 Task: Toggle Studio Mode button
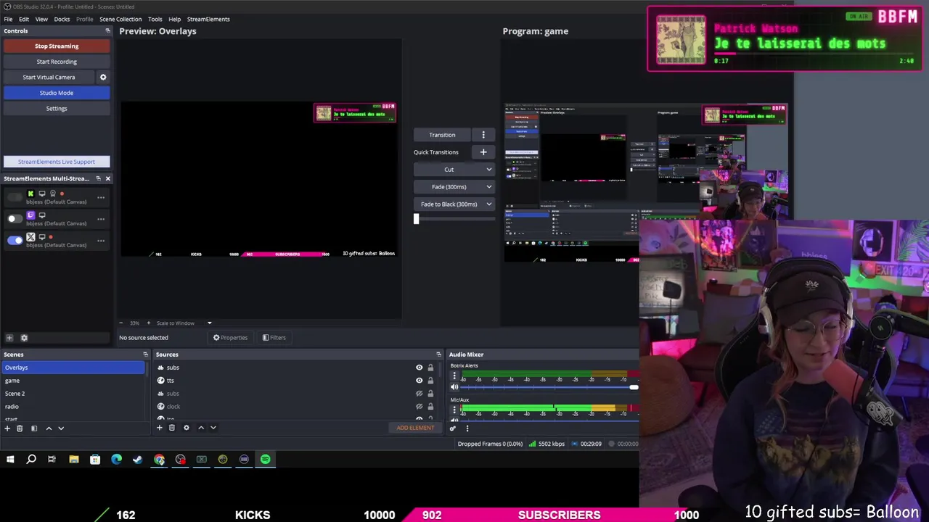tap(57, 93)
